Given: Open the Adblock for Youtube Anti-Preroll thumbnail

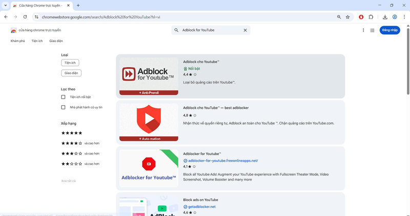Looking at the screenshot, I should (x=149, y=76).
